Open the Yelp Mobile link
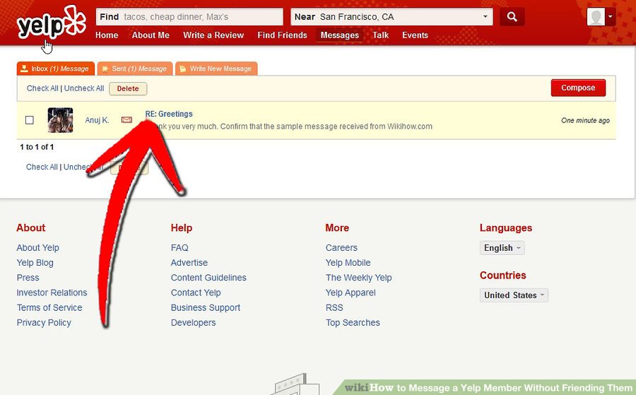The width and height of the screenshot is (636, 395). [348, 263]
